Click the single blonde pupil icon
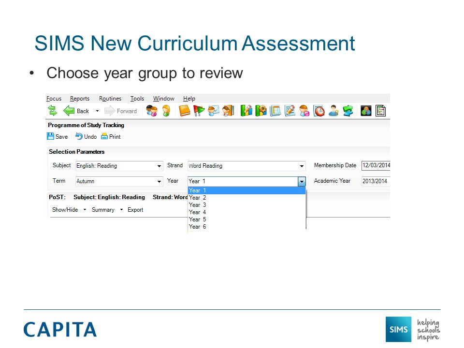Viewport: 464px width, 348px height. [x=166, y=111]
